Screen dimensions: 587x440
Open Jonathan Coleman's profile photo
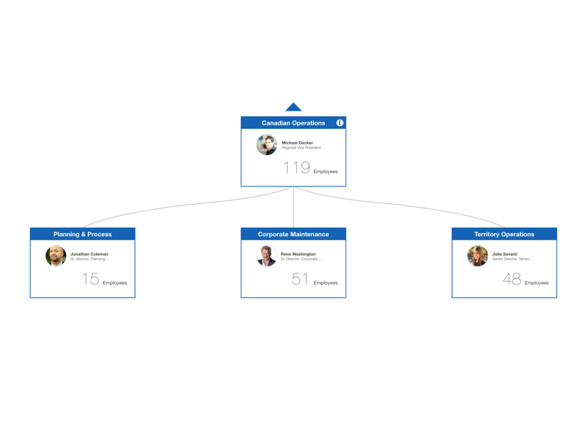click(x=56, y=256)
